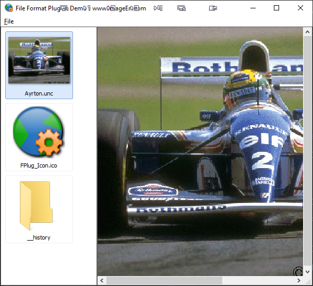
Task: Select the Ayrton.unc racing car thumbnail
Action: click(x=39, y=60)
